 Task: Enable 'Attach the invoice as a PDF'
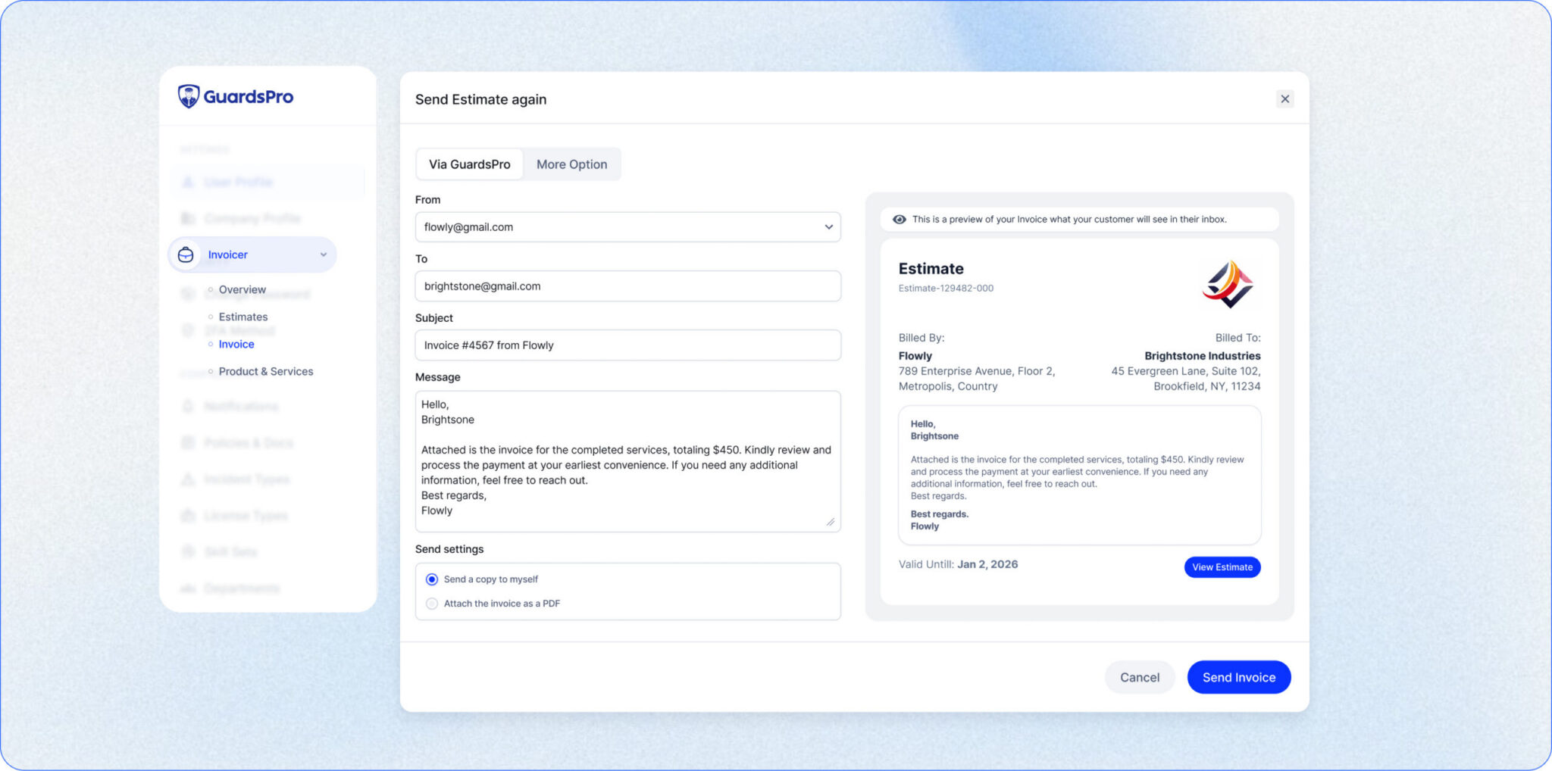click(x=432, y=604)
